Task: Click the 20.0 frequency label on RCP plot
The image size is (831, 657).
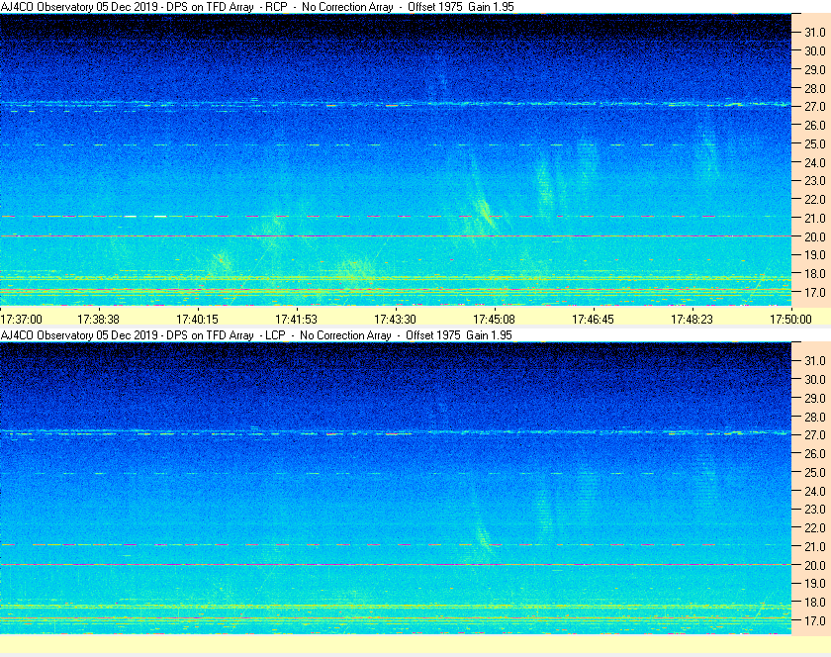Action: [815, 237]
